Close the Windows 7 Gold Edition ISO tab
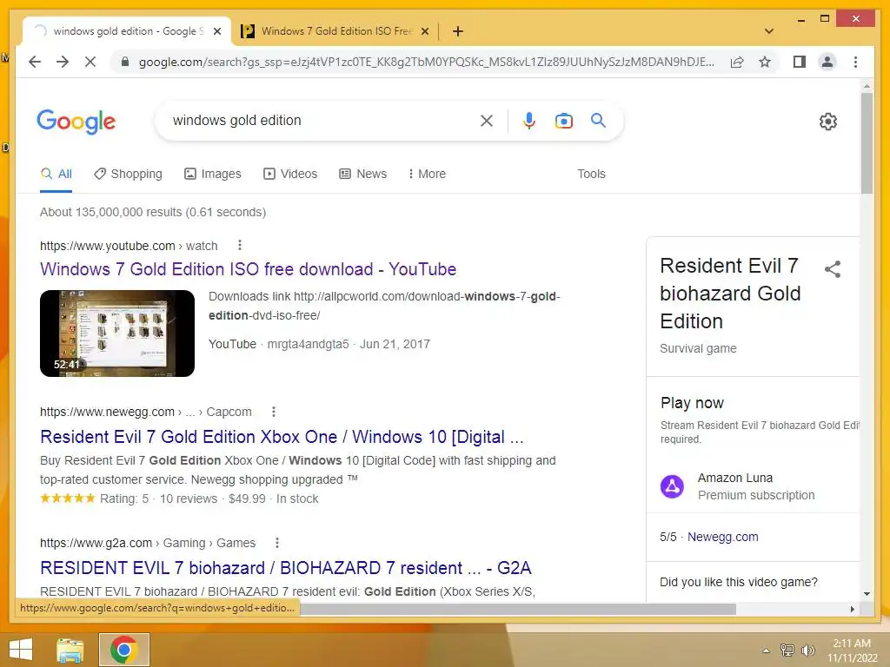The width and height of the screenshot is (890, 667). 424,31
